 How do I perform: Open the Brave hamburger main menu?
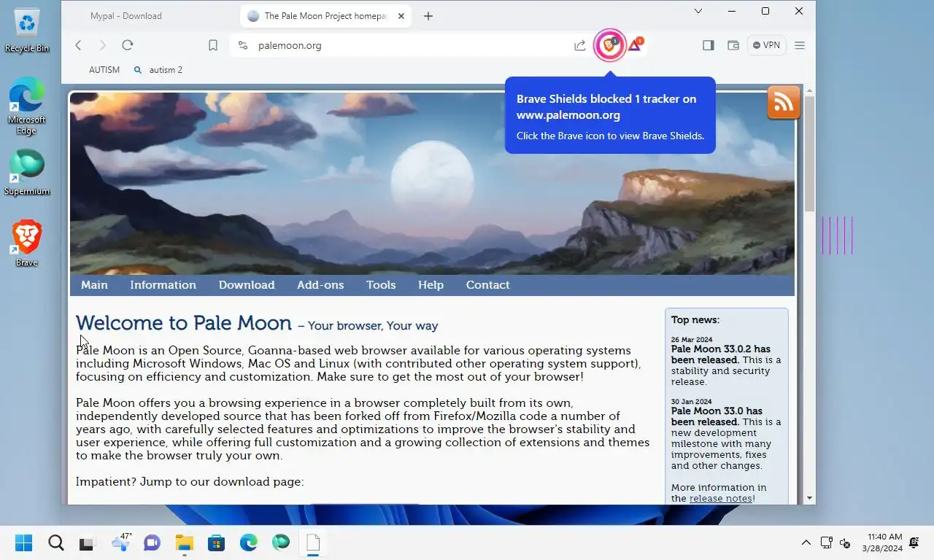tap(800, 45)
